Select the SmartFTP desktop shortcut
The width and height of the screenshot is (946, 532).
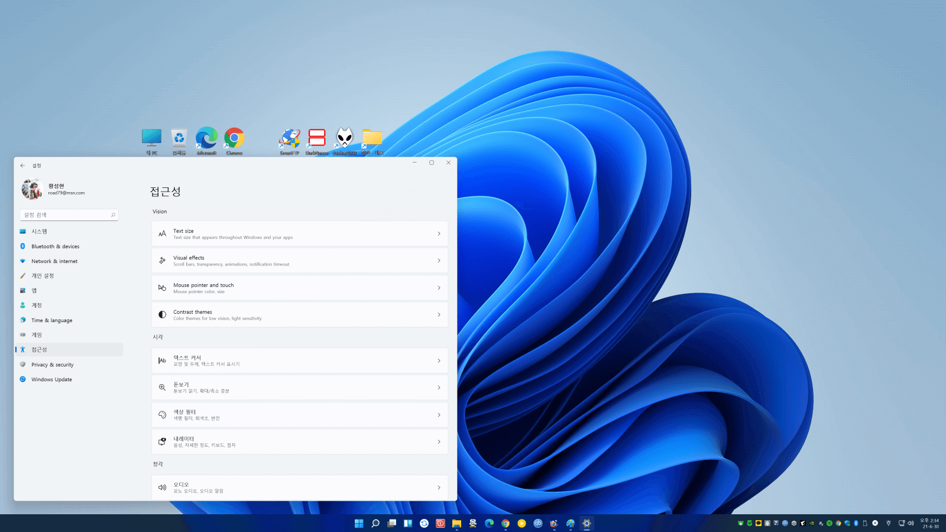pyautogui.click(x=289, y=142)
